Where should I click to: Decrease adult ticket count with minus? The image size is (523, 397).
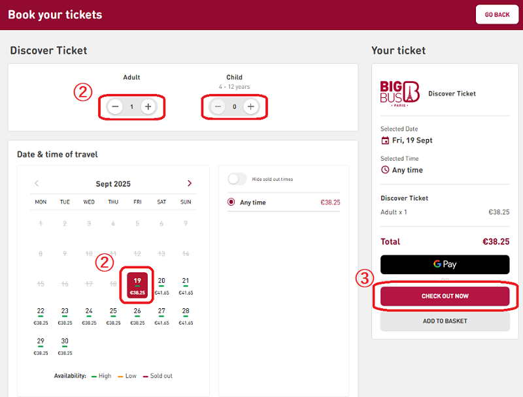tap(115, 106)
